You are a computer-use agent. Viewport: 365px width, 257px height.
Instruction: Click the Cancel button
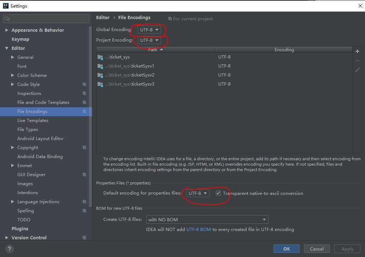[x=317, y=249]
